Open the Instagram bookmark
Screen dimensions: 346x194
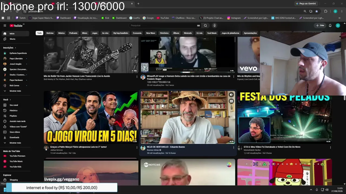[x=234, y=18]
